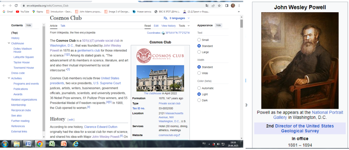349x150 pixels.
Task: Open the 'Новая запись' bookmark
Action: (x=142, y=11)
